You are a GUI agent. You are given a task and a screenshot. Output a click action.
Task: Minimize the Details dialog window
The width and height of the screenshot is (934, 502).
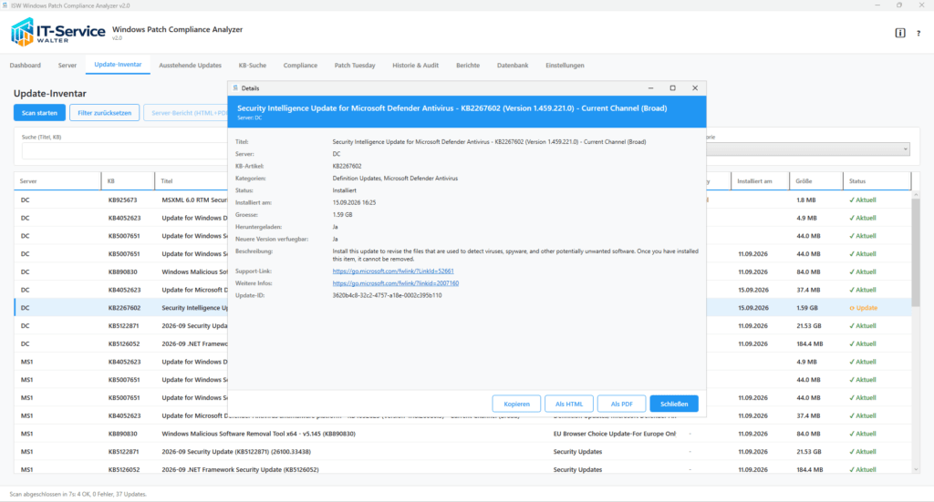coord(650,88)
